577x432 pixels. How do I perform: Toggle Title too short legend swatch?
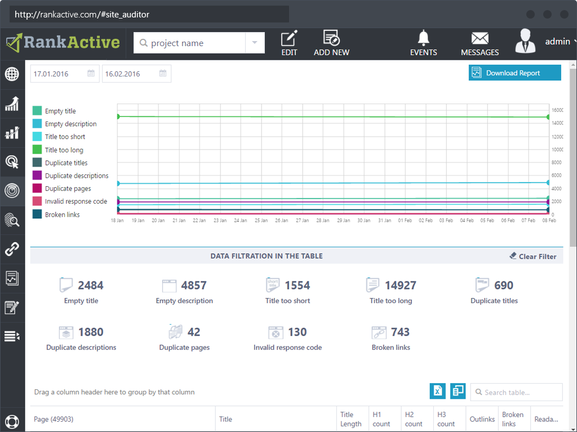click(x=37, y=136)
